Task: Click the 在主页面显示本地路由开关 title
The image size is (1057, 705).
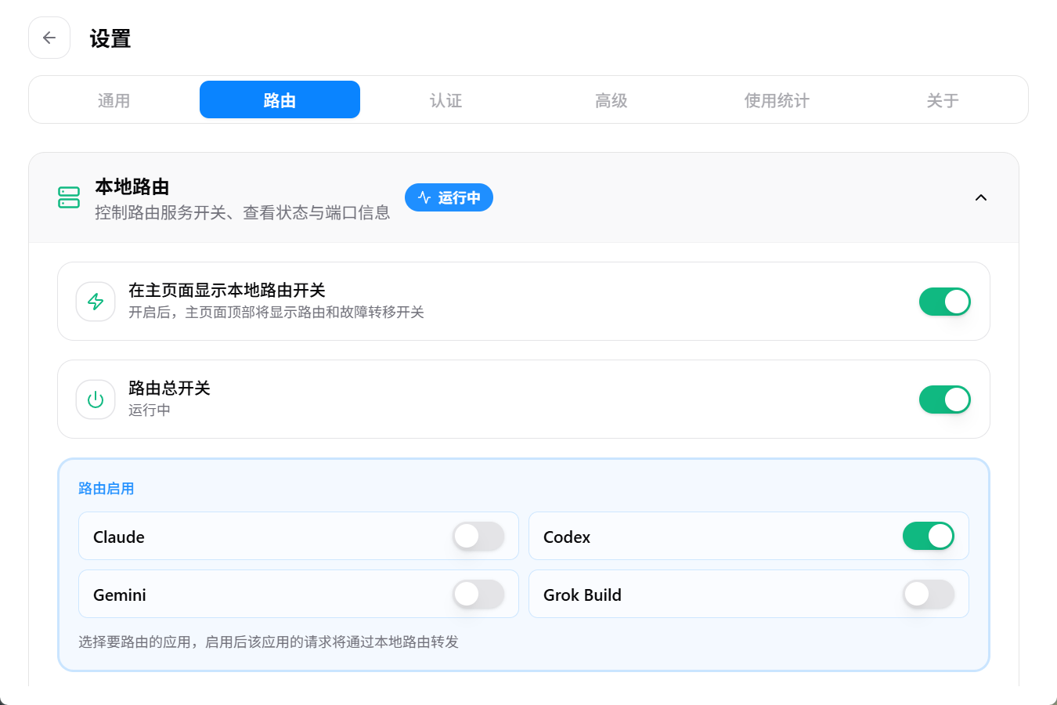Action: (227, 291)
